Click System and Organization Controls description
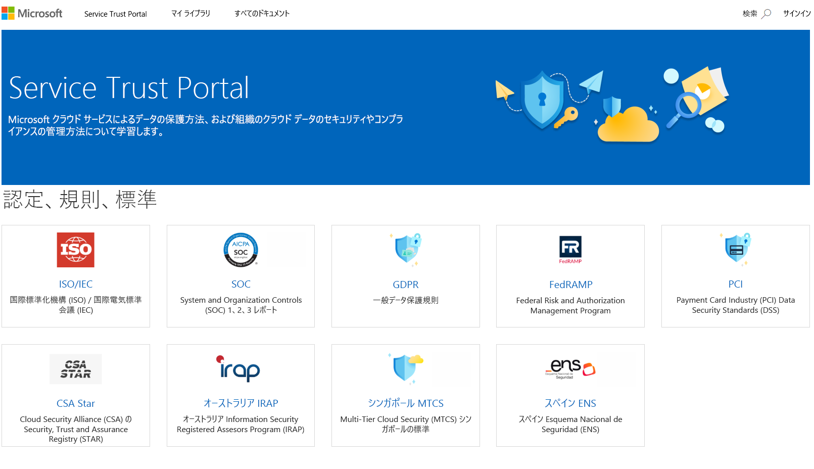The image size is (814, 469). pyautogui.click(x=241, y=305)
